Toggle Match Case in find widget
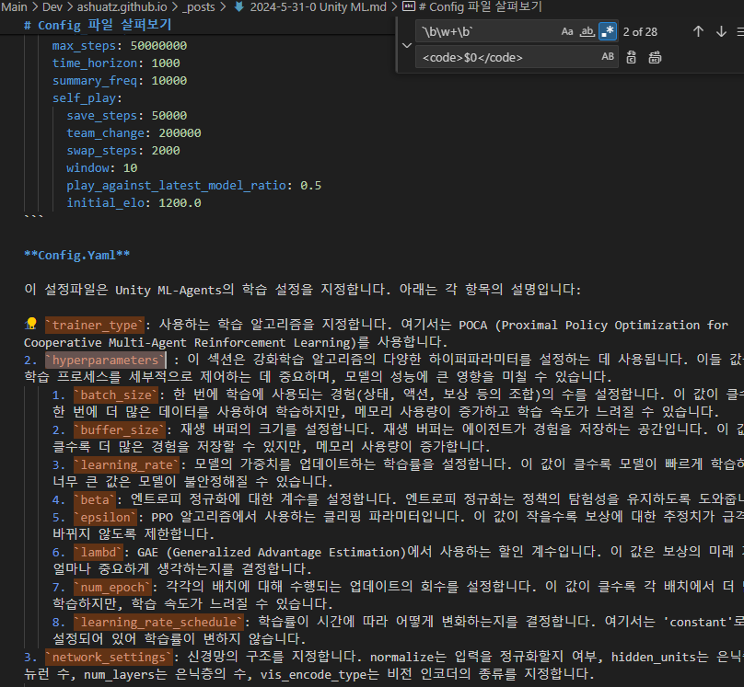744x687 pixels. [567, 31]
